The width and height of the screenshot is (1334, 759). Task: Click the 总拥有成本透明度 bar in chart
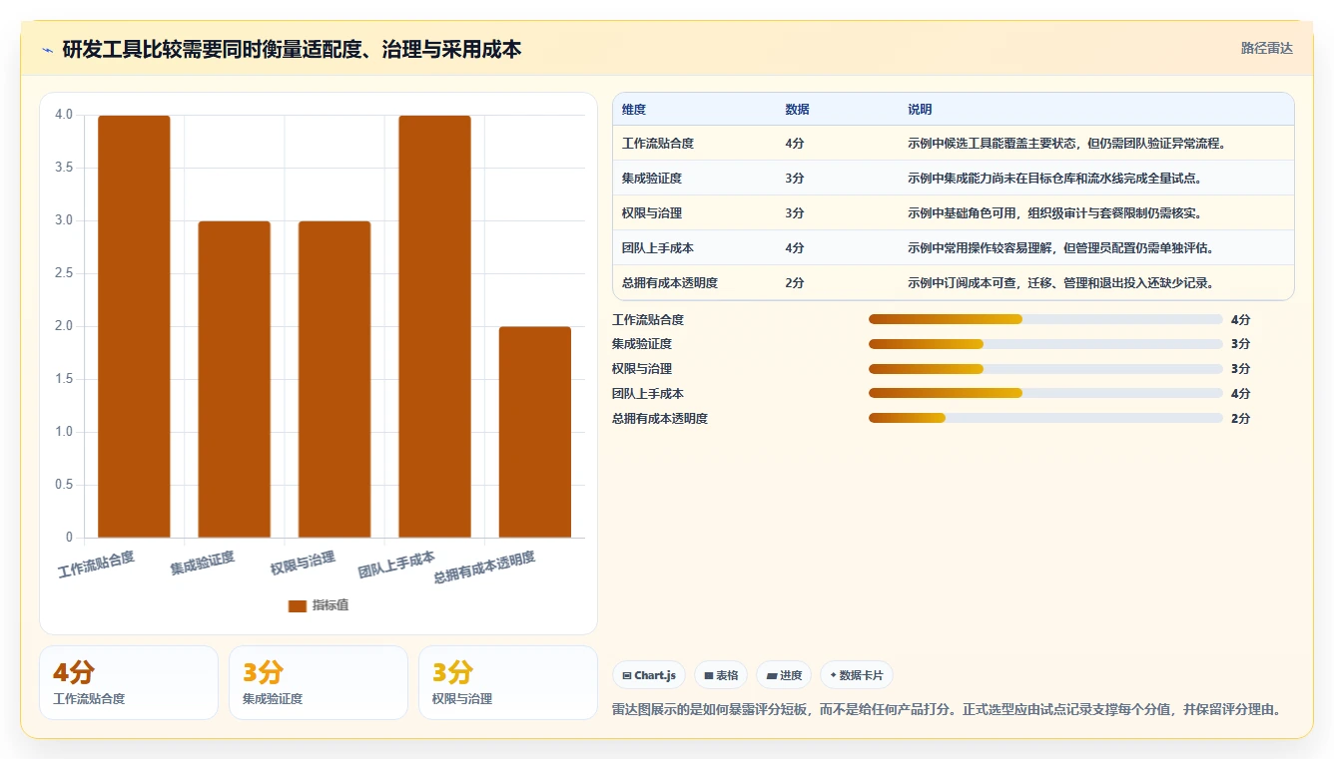[535, 432]
